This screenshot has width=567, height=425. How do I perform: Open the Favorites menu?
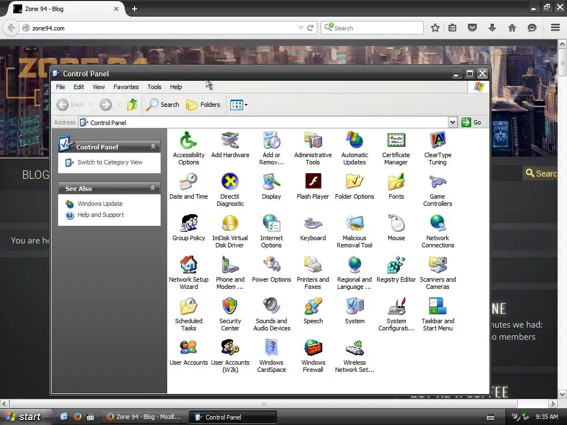tap(126, 87)
